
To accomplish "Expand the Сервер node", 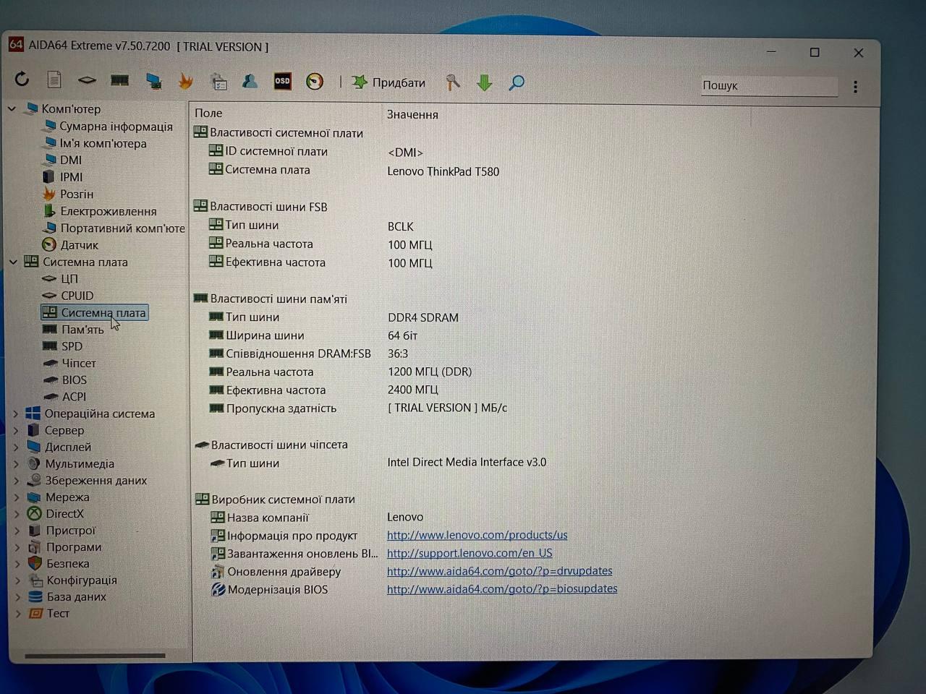I will tap(16, 430).
